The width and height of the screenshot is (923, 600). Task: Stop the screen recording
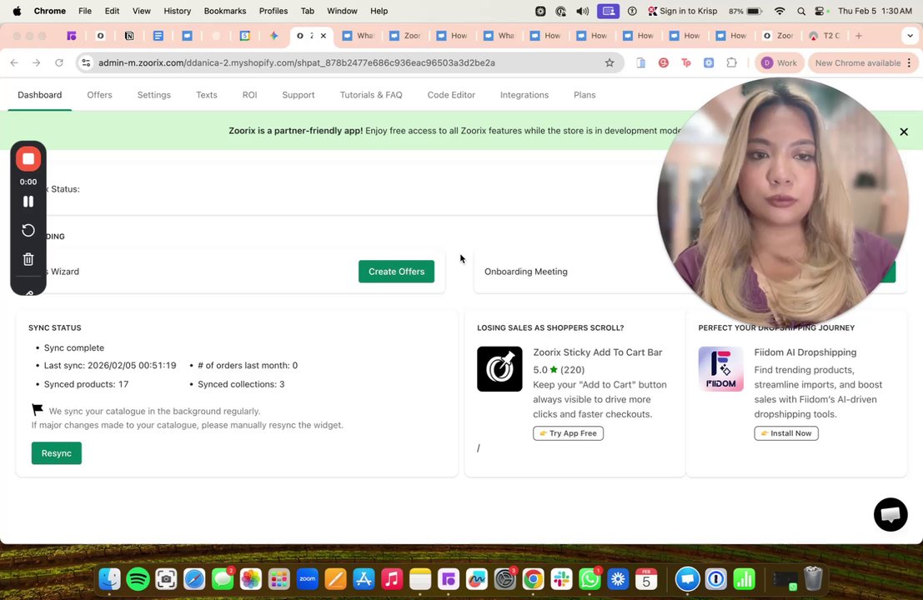pos(28,159)
